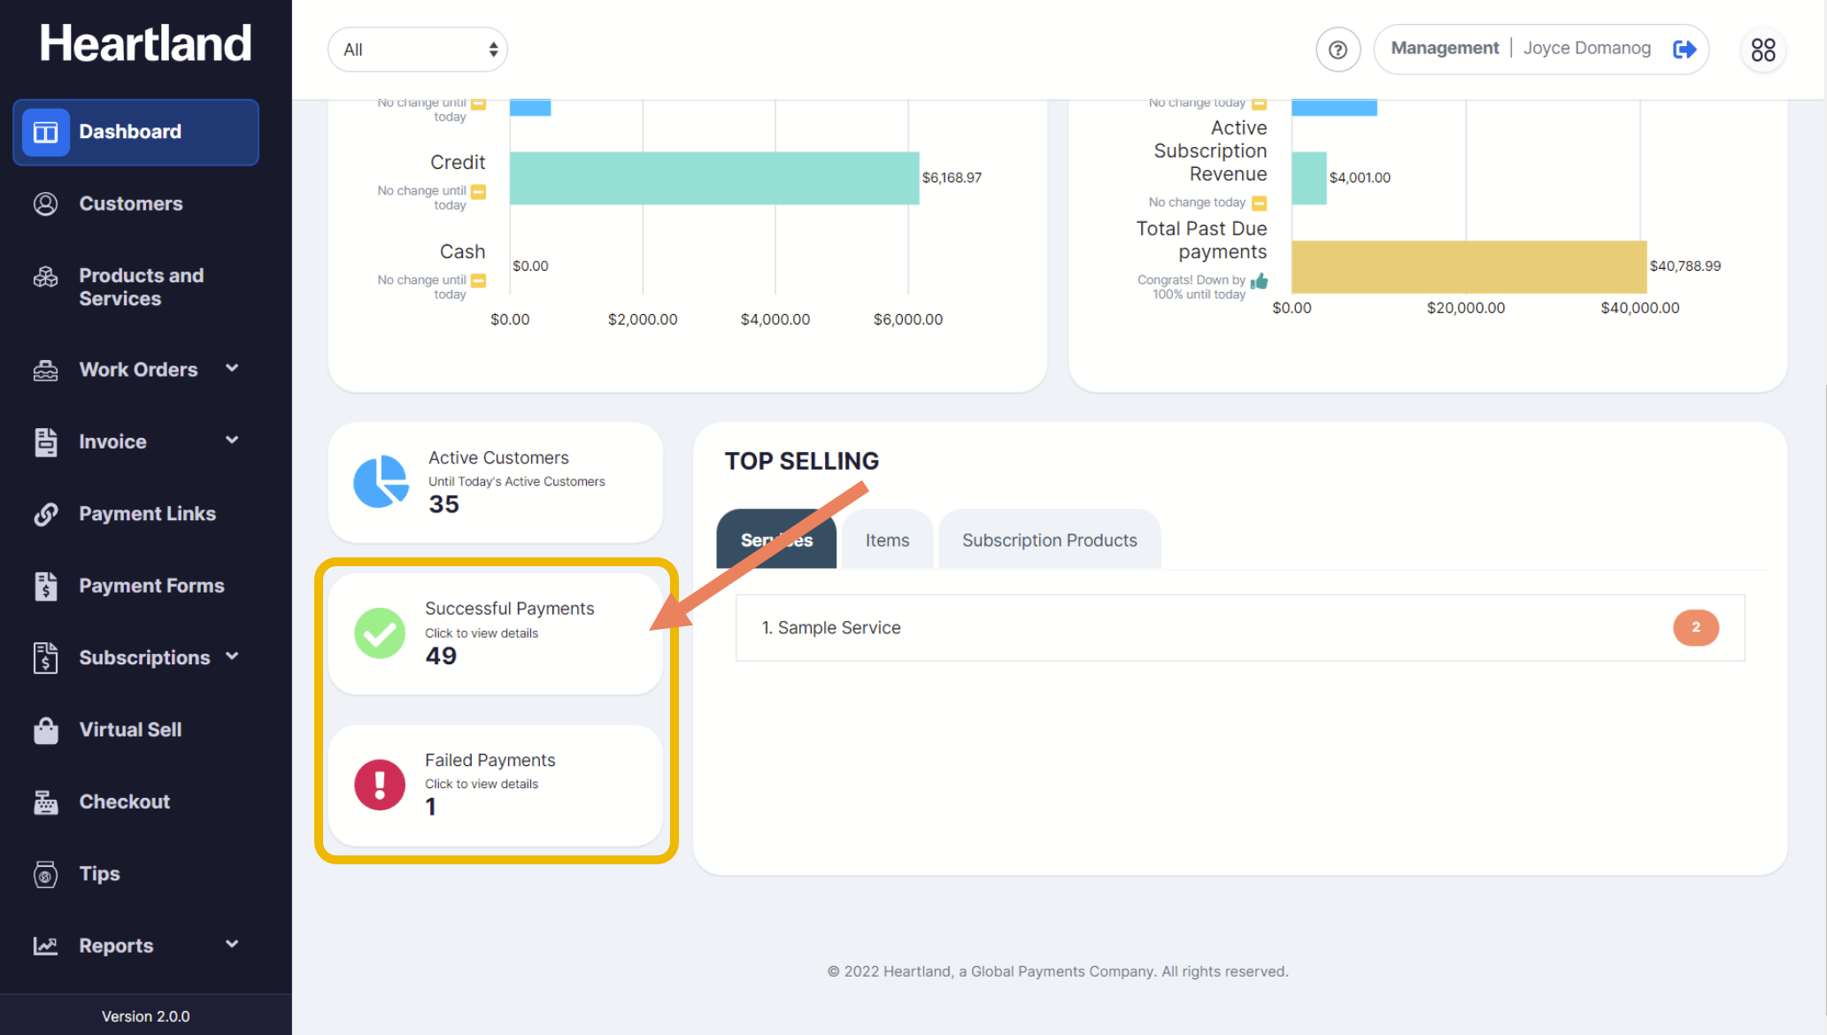Open the Active Customers card
Image resolution: width=1827 pixels, height=1035 pixels.
(x=496, y=483)
